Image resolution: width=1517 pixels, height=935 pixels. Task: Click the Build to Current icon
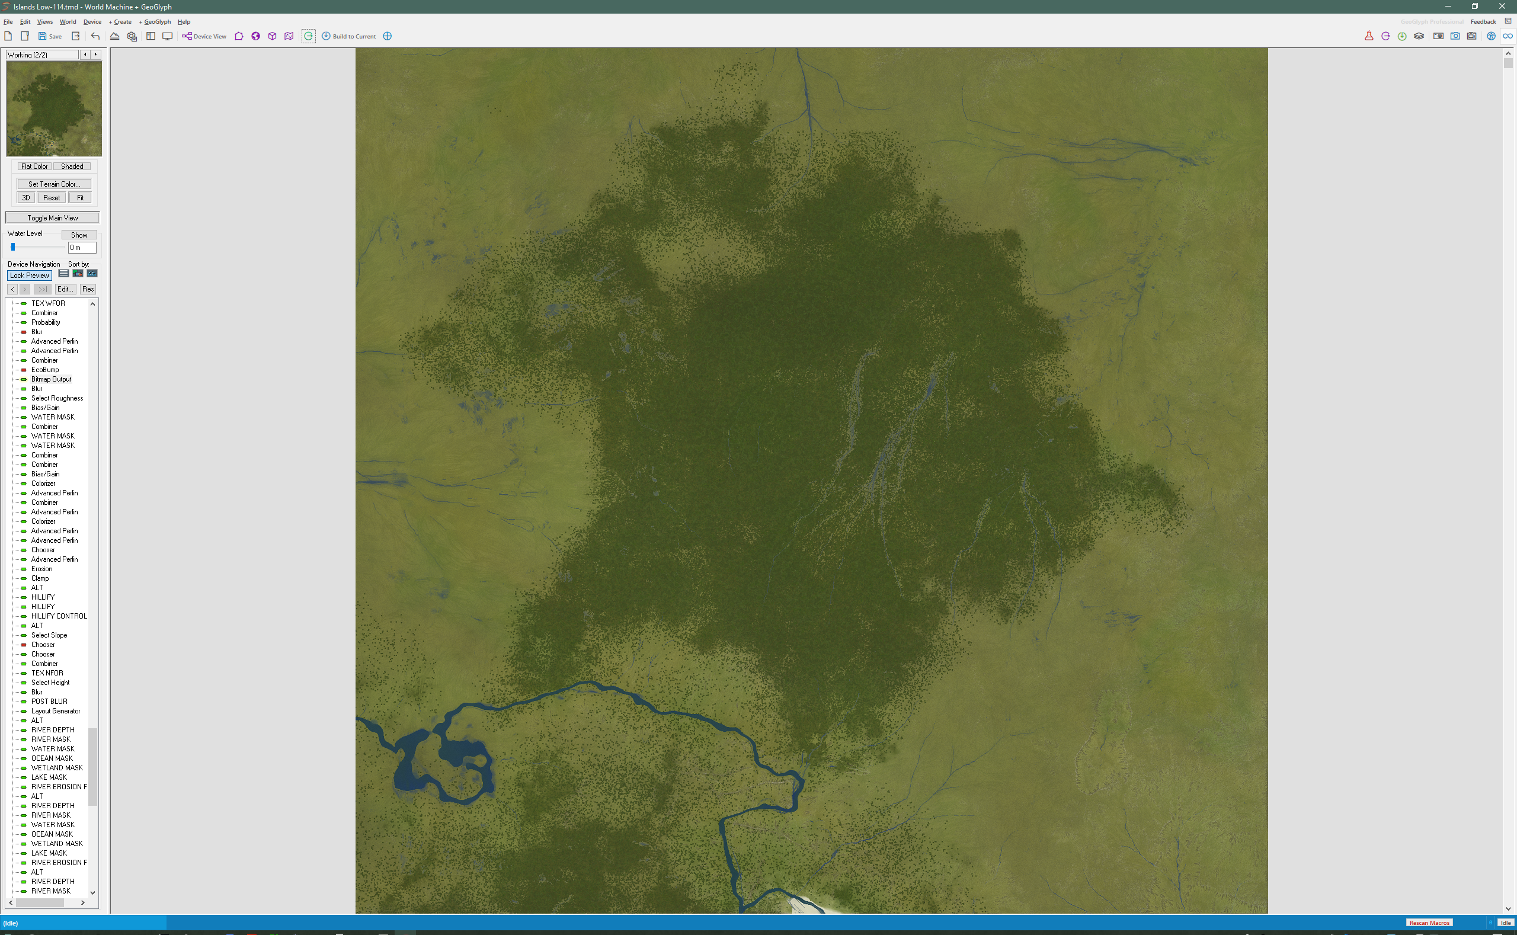pyautogui.click(x=326, y=36)
